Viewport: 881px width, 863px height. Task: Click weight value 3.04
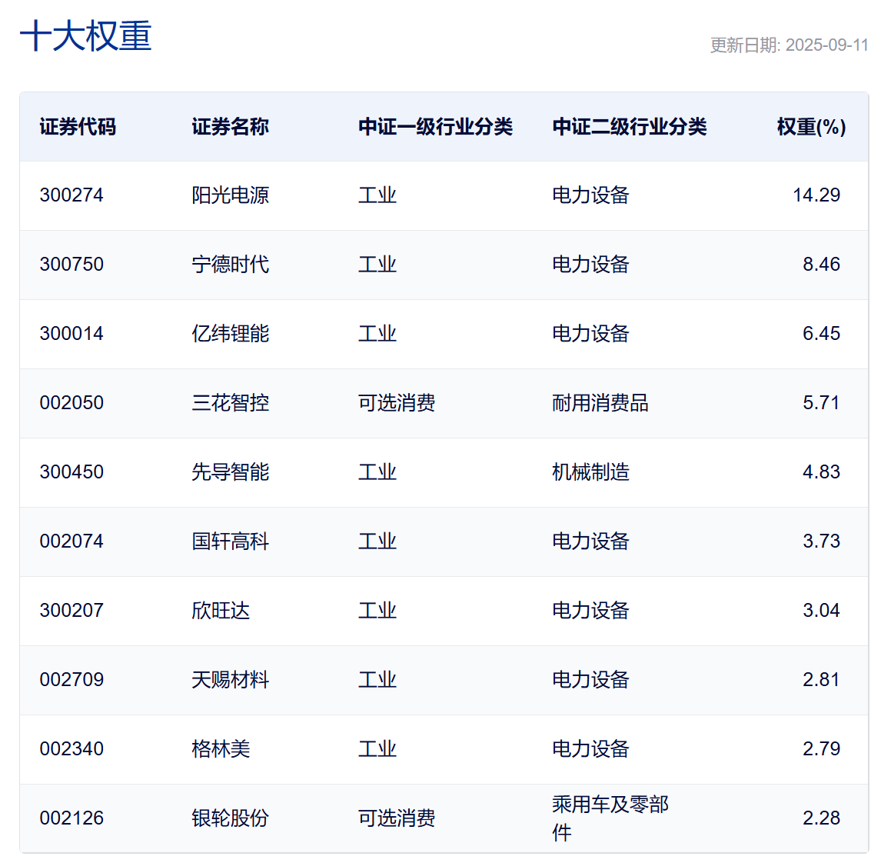click(822, 611)
